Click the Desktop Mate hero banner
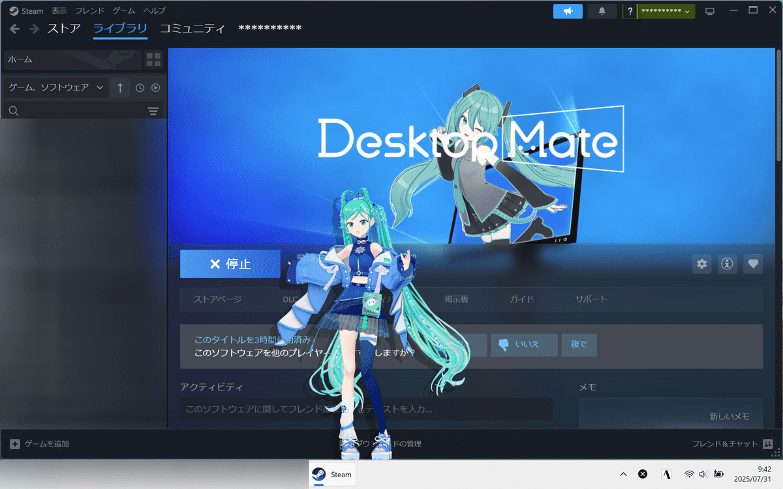Image resolution: width=783 pixels, height=489 pixels. pos(471,146)
